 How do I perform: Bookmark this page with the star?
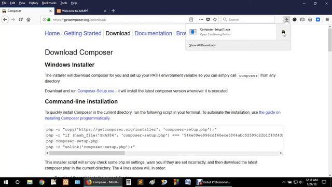click(x=215, y=20)
